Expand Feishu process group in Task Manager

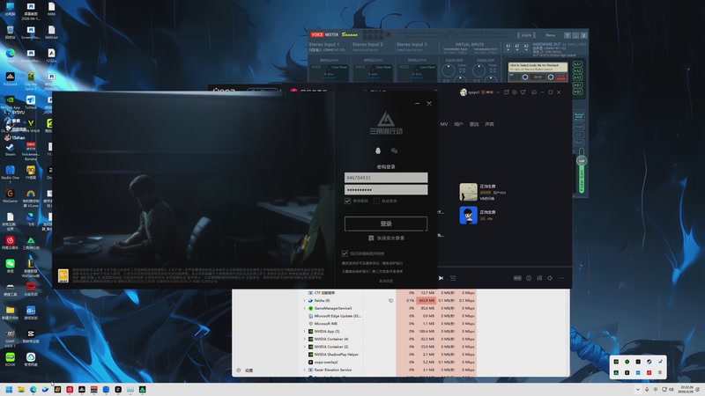click(x=304, y=300)
